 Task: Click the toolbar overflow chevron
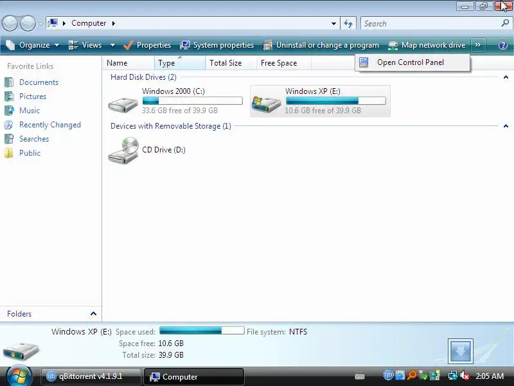[478, 45]
